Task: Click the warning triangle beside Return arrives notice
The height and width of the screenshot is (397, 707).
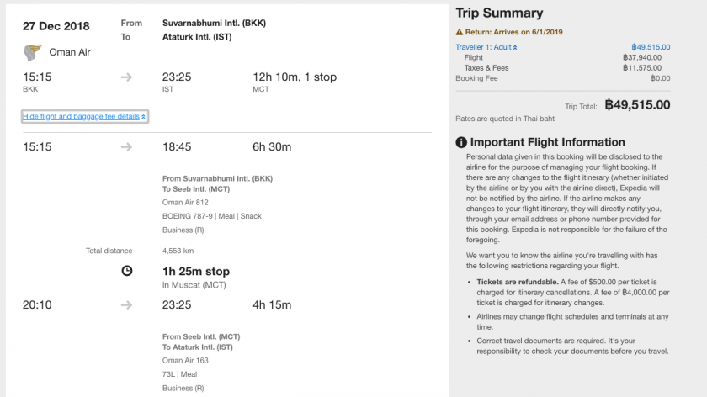Action: 459,32
